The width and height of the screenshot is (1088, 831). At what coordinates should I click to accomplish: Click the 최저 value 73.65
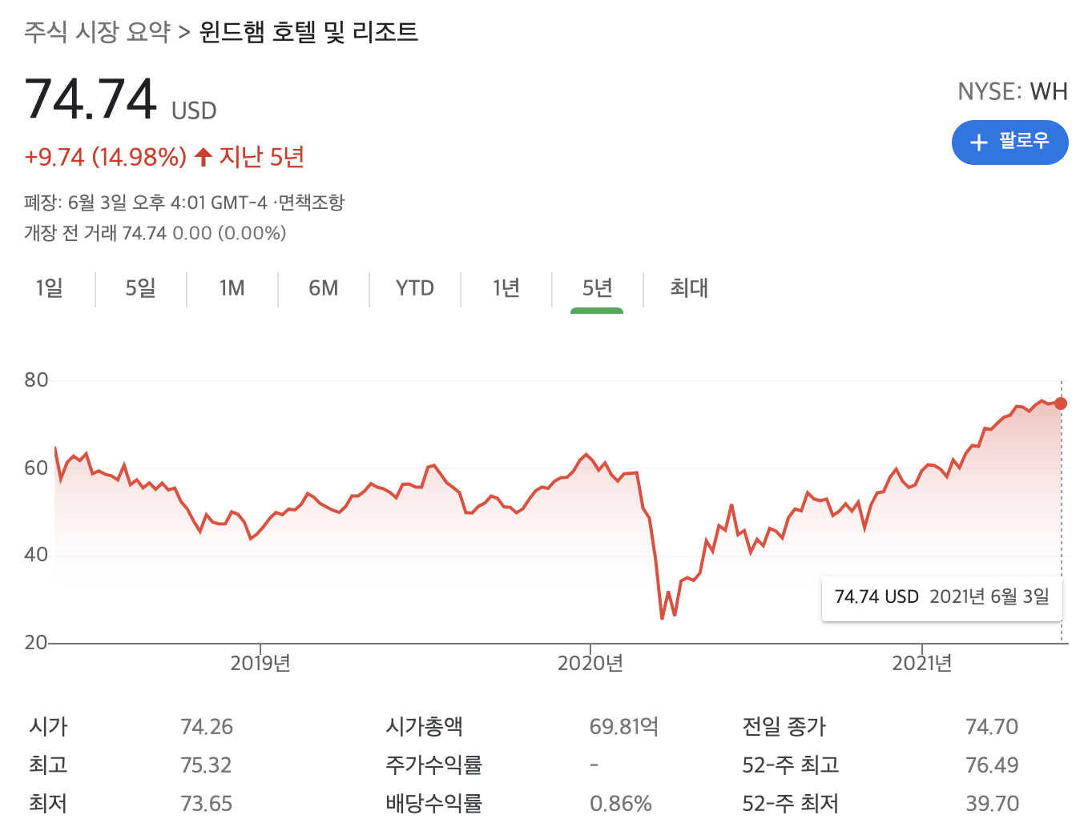tap(207, 804)
